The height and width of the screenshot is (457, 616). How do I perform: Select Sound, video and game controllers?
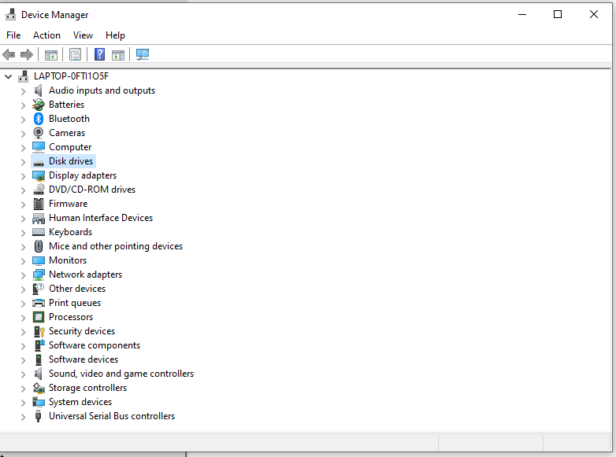121,374
